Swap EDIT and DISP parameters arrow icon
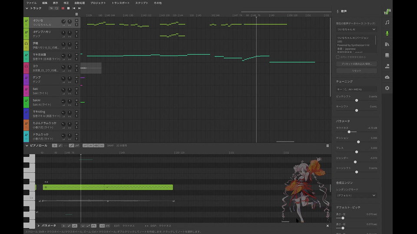417x234 pixels. (x=146, y=226)
